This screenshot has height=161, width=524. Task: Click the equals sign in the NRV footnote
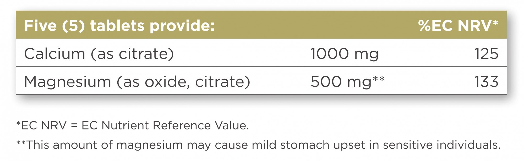click(74, 126)
